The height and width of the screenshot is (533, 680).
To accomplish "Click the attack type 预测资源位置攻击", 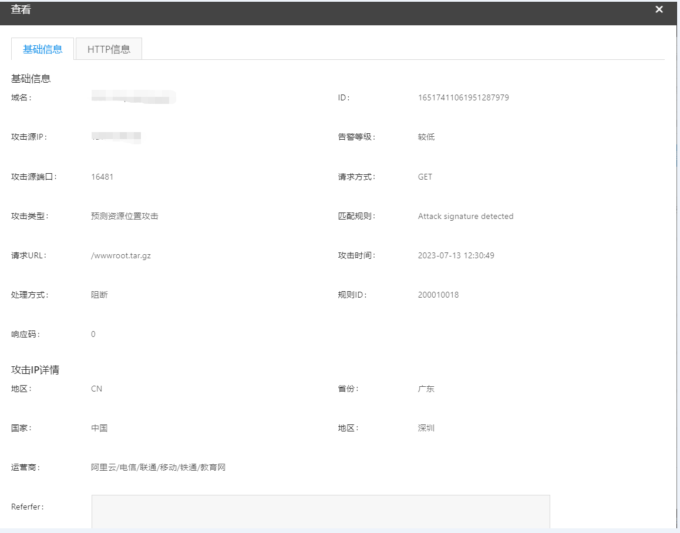I will point(124,217).
